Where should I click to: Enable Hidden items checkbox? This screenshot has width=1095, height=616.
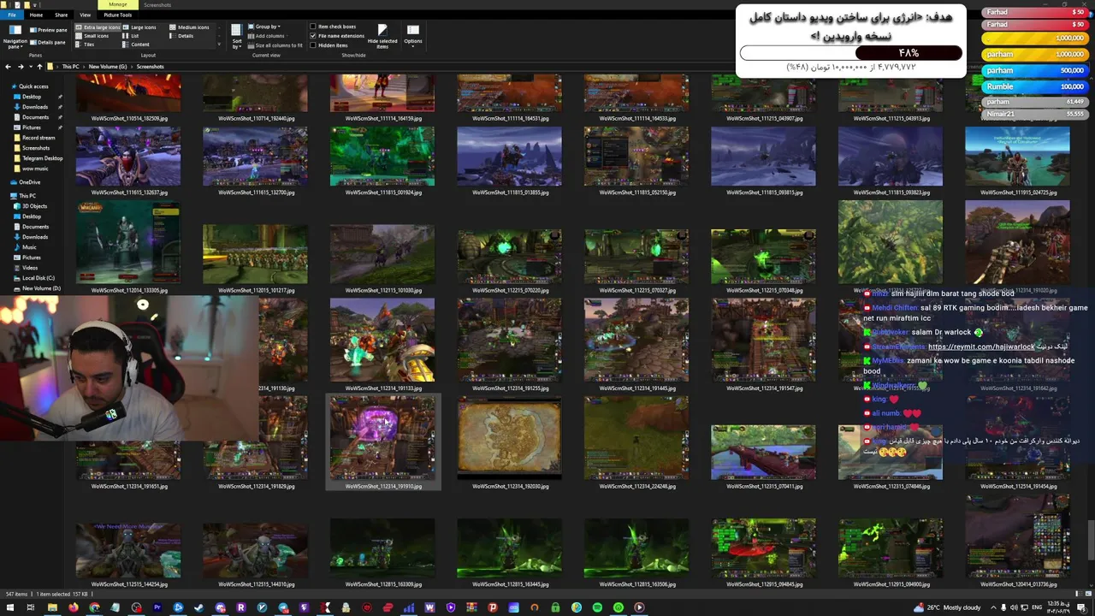(329, 45)
